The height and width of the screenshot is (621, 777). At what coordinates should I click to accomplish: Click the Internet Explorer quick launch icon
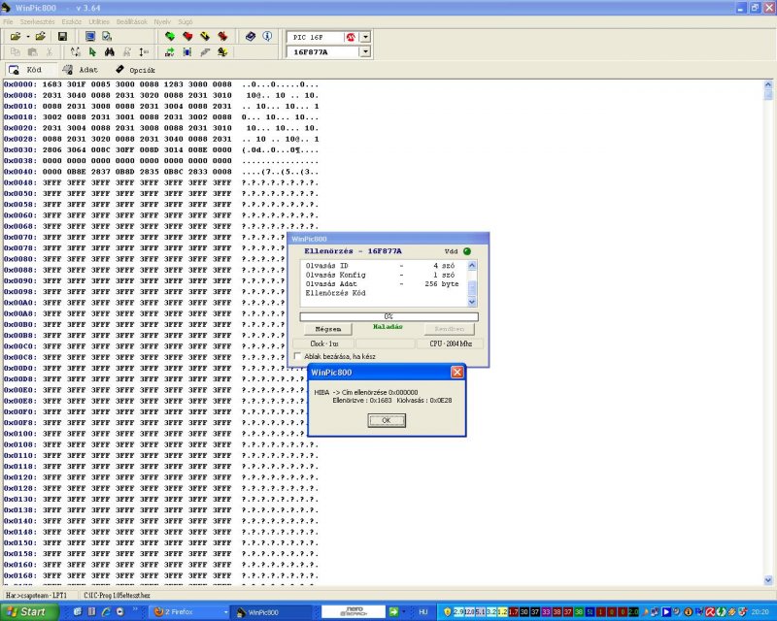[106, 611]
